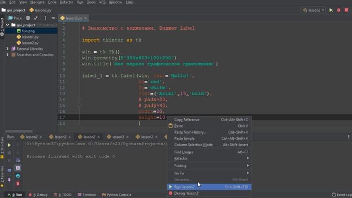The image size is (352, 198).
Task: Close the lesson2.py editor tab
Action: tap(86, 18)
